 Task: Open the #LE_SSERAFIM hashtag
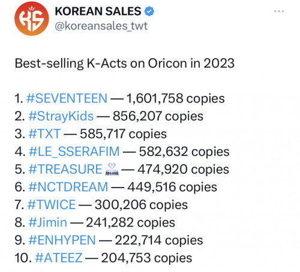[x=74, y=152]
